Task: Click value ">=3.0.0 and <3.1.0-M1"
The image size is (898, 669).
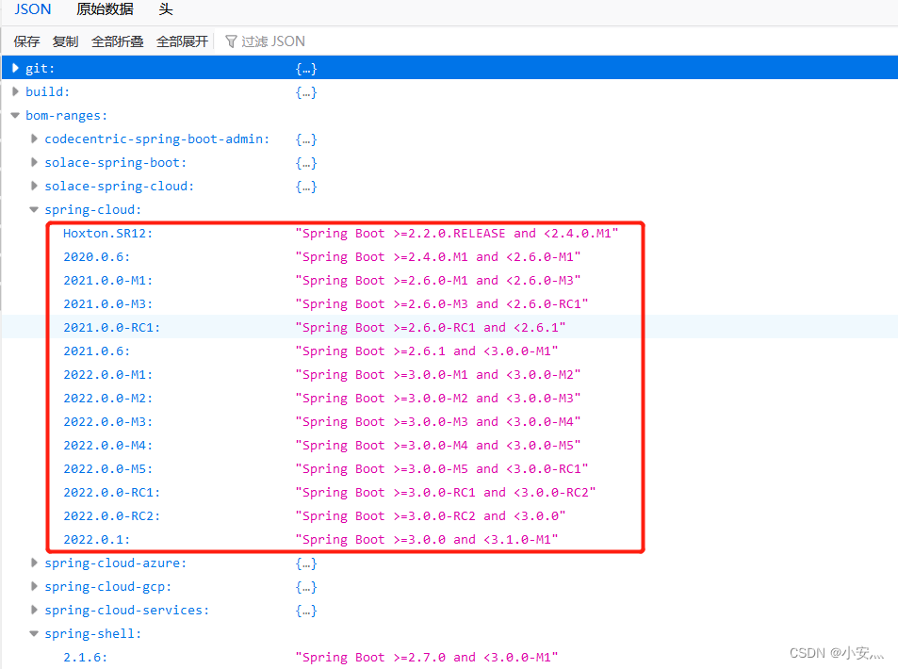Action: 427,540
